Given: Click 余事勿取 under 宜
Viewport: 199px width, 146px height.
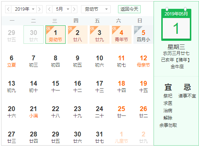Looking at the screenshot, I should pos(168,125).
